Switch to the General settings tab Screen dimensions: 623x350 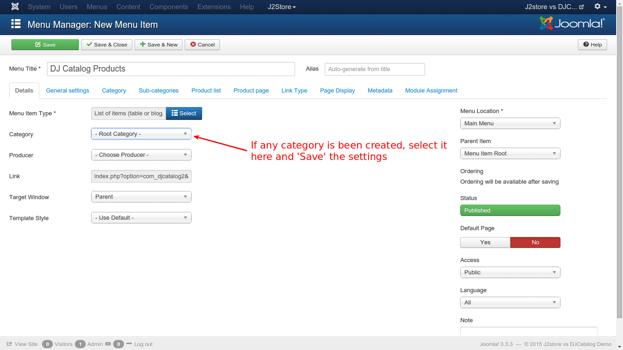click(x=67, y=91)
